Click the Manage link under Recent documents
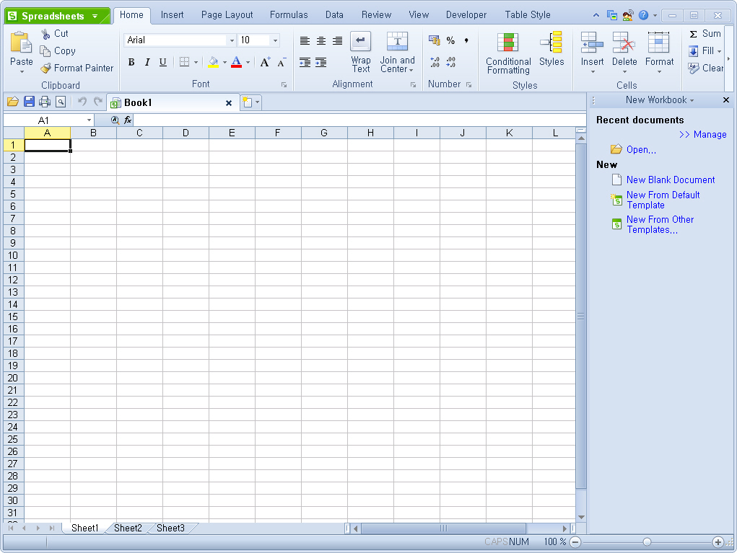The width and height of the screenshot is (737, 553). (703, 134)
